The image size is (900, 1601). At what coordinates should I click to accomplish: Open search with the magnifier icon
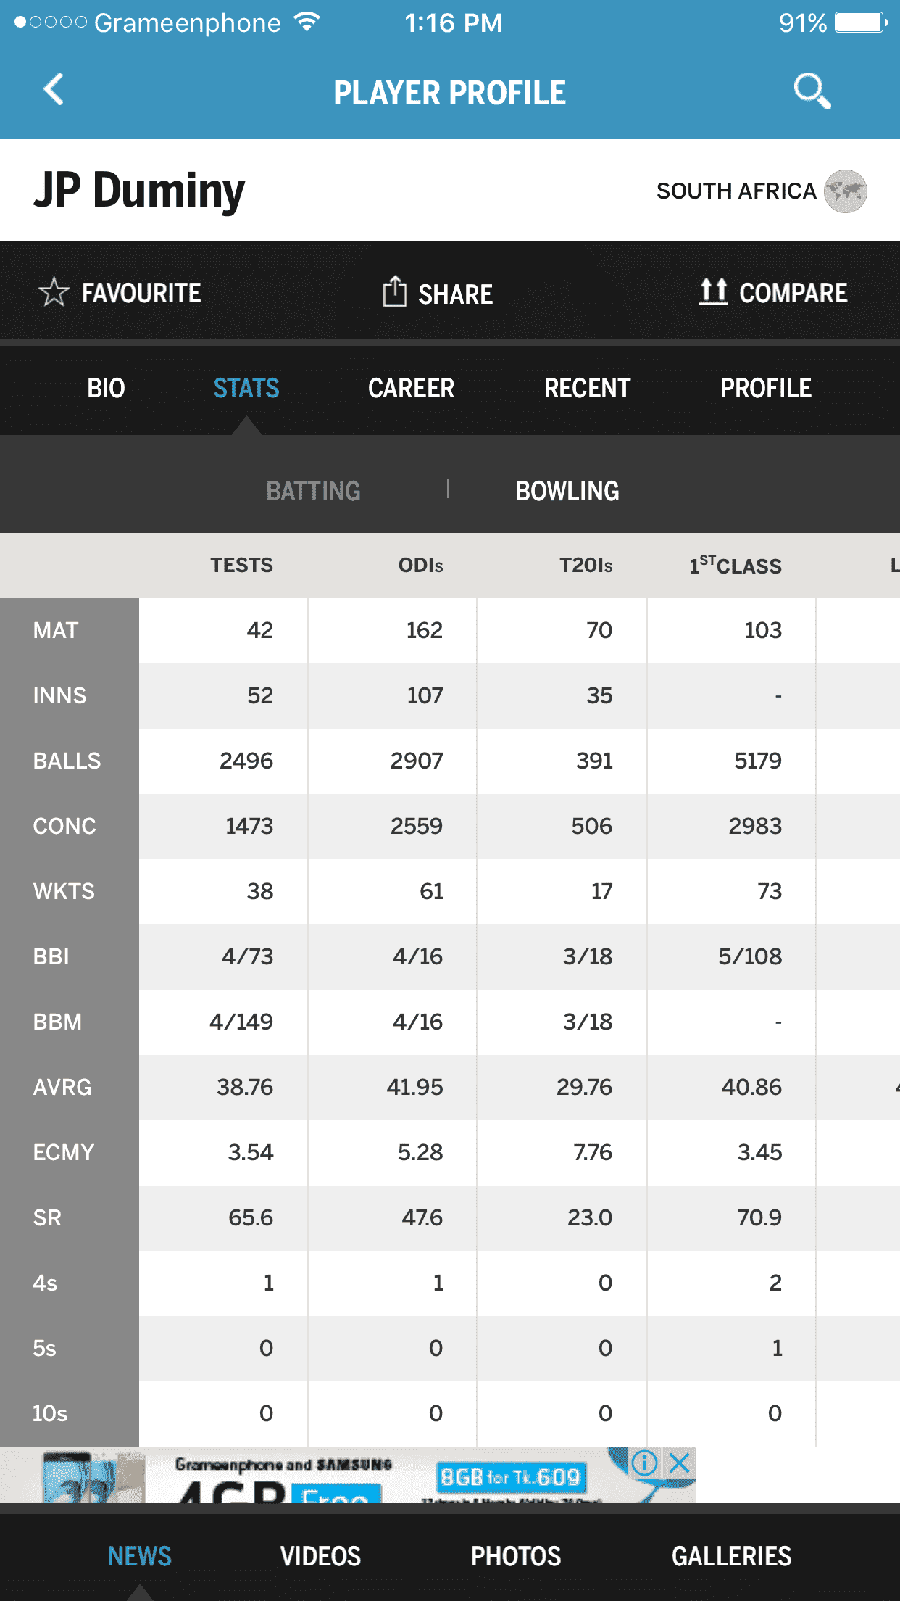pyautogui.click(x=812, y=91)
